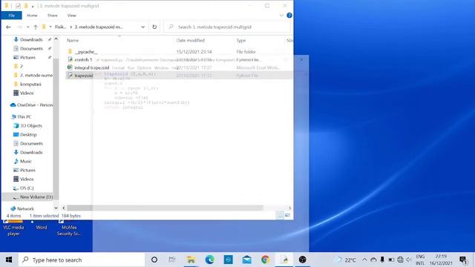Select Downloads in Quick access

[x=31, y=39]
